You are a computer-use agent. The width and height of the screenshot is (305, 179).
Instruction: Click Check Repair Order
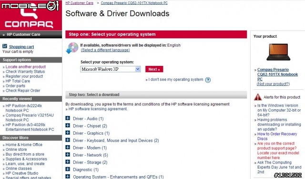pos(23,91)
